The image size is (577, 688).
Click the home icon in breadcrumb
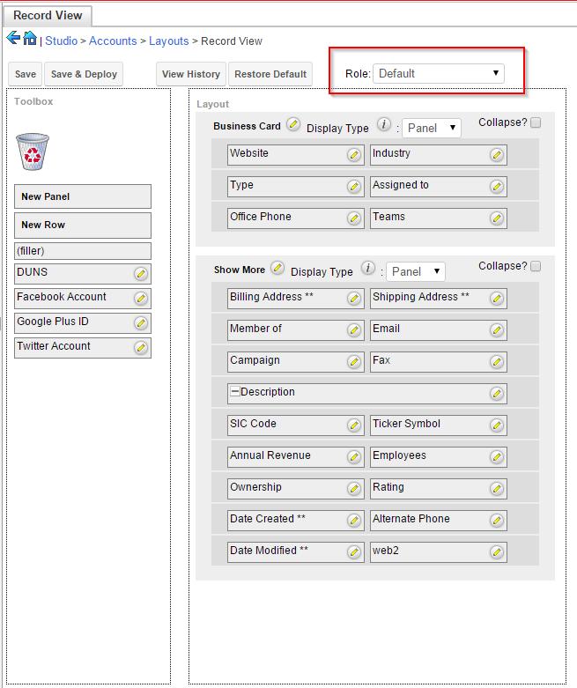pos(30,38)
